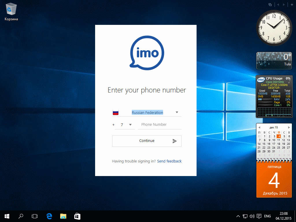Open Task View on taskbar
Screen dimensions: 296x222
35,216
